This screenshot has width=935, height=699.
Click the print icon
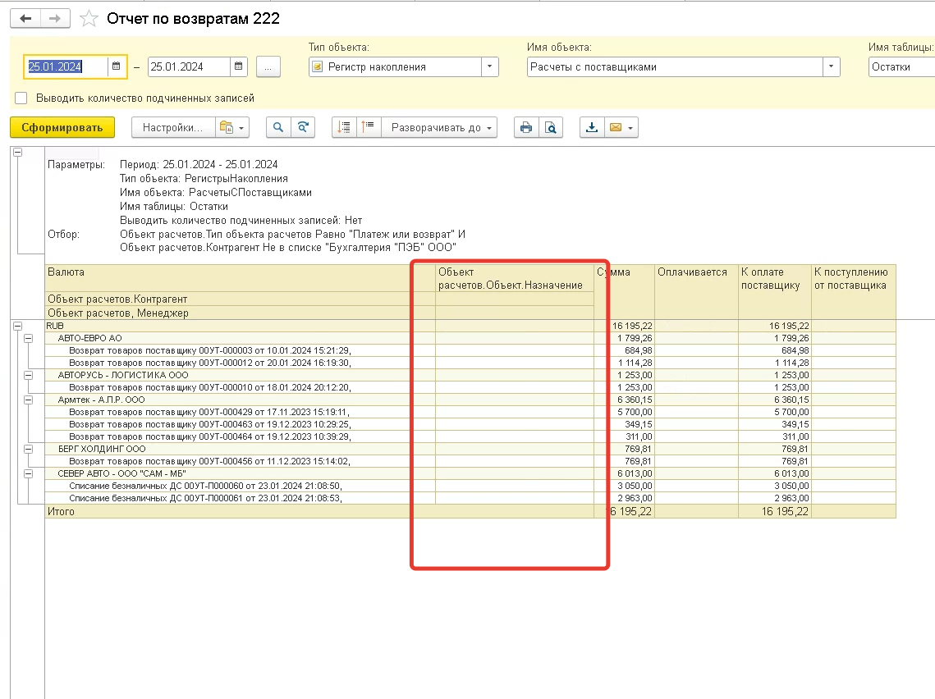[x=526, y=127]
